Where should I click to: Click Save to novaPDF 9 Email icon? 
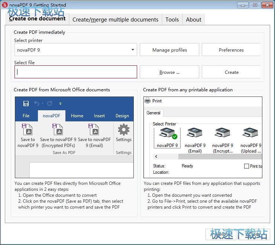pos(94,130)
